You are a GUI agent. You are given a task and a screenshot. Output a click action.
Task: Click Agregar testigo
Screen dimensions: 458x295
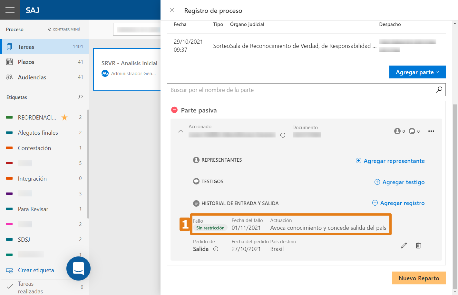point(399,182)
